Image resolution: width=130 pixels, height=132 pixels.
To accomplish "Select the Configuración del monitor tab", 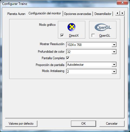I will [45, 13].
